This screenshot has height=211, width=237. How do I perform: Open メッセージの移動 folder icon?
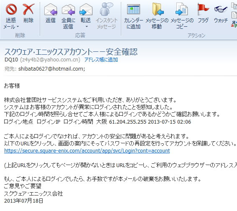tap(158, 9)
